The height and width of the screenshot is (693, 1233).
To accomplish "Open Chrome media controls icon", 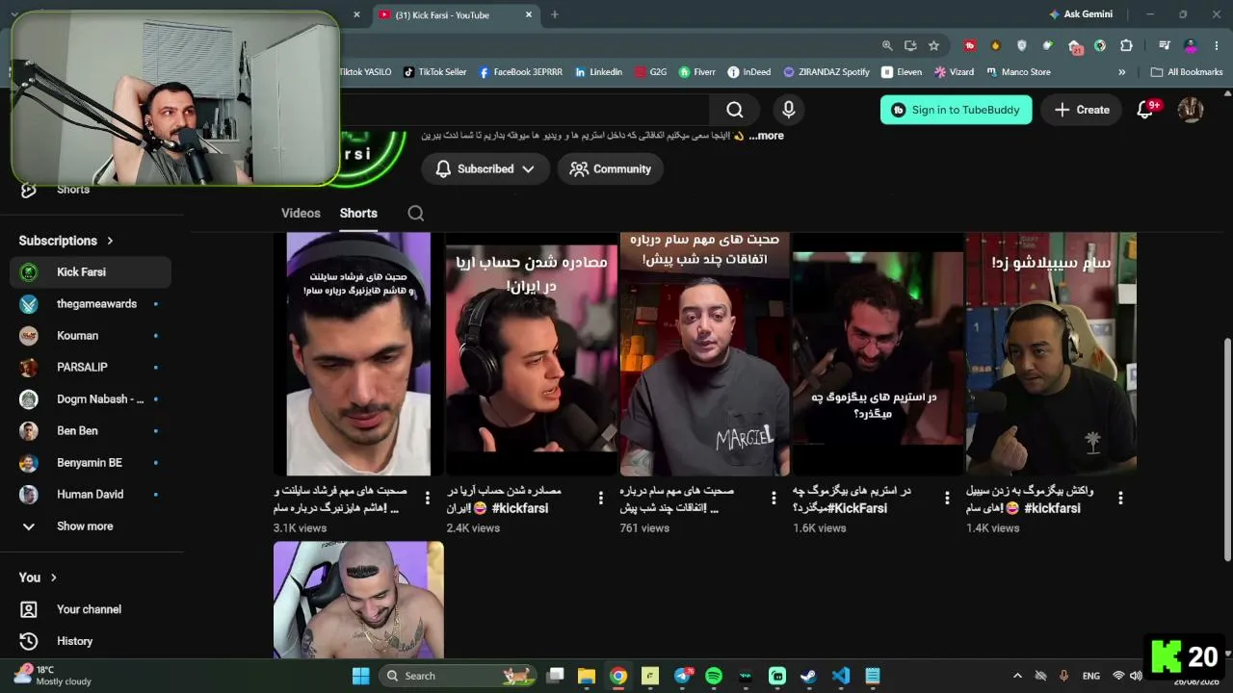I will click(1165, 45).
